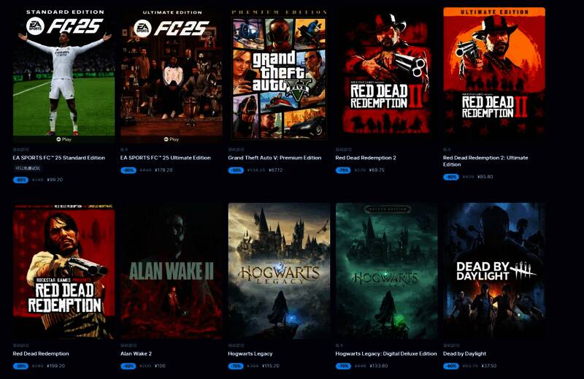Viewport: 584px width, 379px height.
Task: Open the Red Dead Redemption 2 cover art
Action: click(x=387, y=74)
